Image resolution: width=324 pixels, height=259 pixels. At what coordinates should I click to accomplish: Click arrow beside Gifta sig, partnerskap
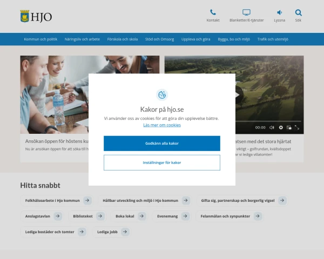[x=282, y=200]
